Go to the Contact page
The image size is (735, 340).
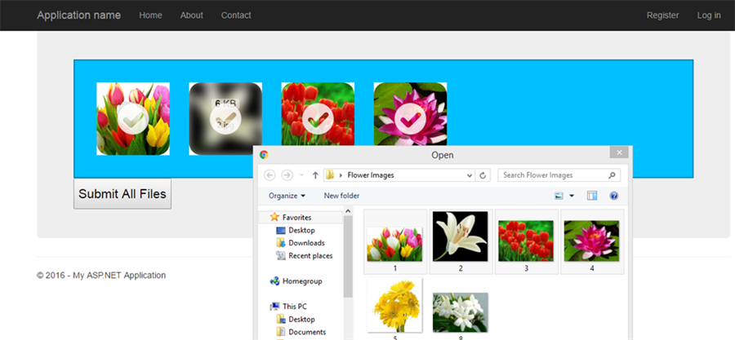point(236,15)
